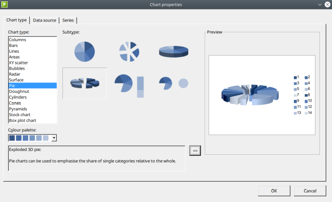Pick Box plot chart type
This screenshot has height=202, width=332.
(22, 120)
